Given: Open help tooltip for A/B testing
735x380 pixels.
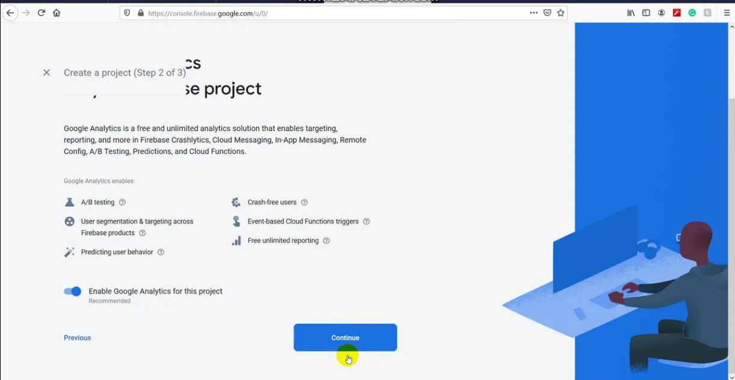Looking at the screenshot, I should point(122,203).
